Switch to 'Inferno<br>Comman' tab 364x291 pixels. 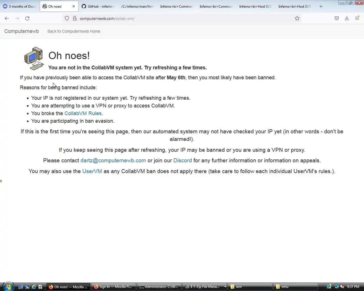(177, 6)
